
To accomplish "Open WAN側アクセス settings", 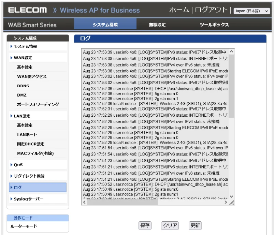I will [x=32, y=77].
